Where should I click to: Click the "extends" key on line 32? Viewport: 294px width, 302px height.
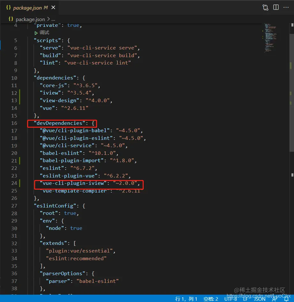(53, 243)
